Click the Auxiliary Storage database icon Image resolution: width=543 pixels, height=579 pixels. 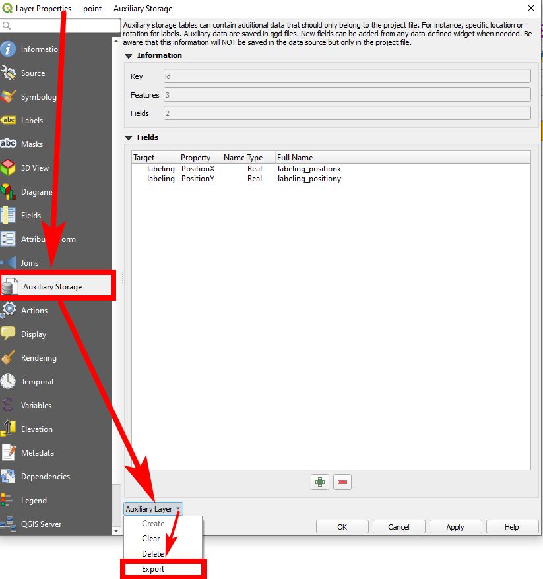tap(10, 287)
